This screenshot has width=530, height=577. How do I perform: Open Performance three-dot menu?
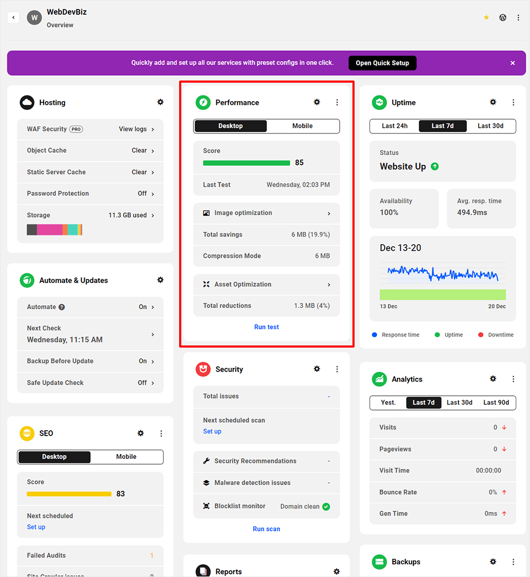pyautogui.click(x=337, y=102)
